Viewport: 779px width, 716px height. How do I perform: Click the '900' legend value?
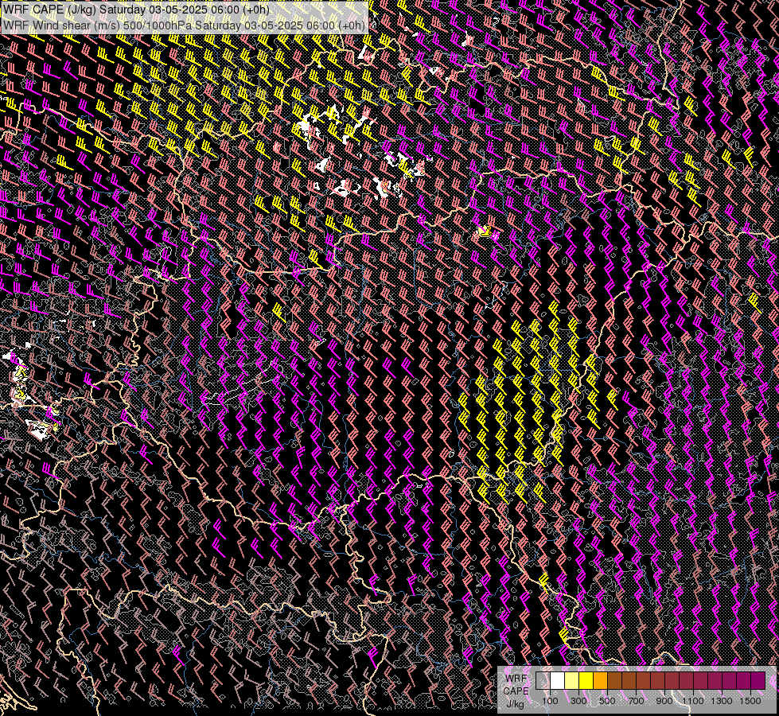pos(664,701)
